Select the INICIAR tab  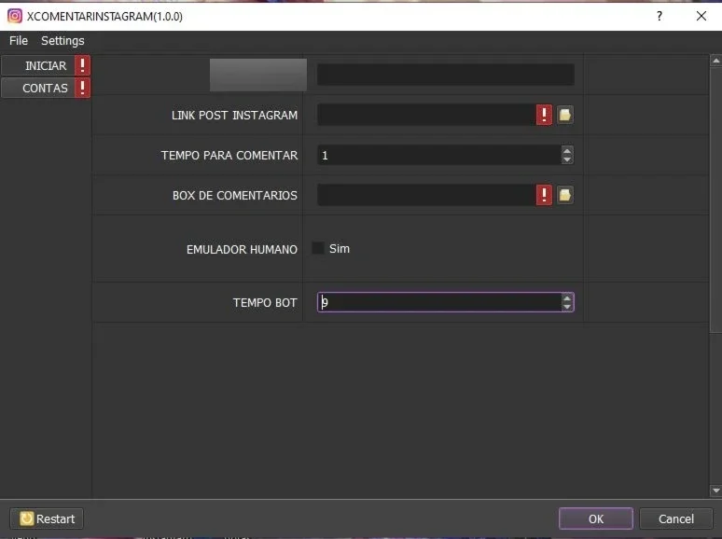pos(46,65)
